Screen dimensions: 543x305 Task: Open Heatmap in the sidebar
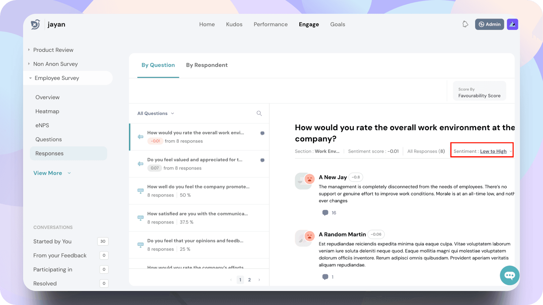[x=47, y=111]
